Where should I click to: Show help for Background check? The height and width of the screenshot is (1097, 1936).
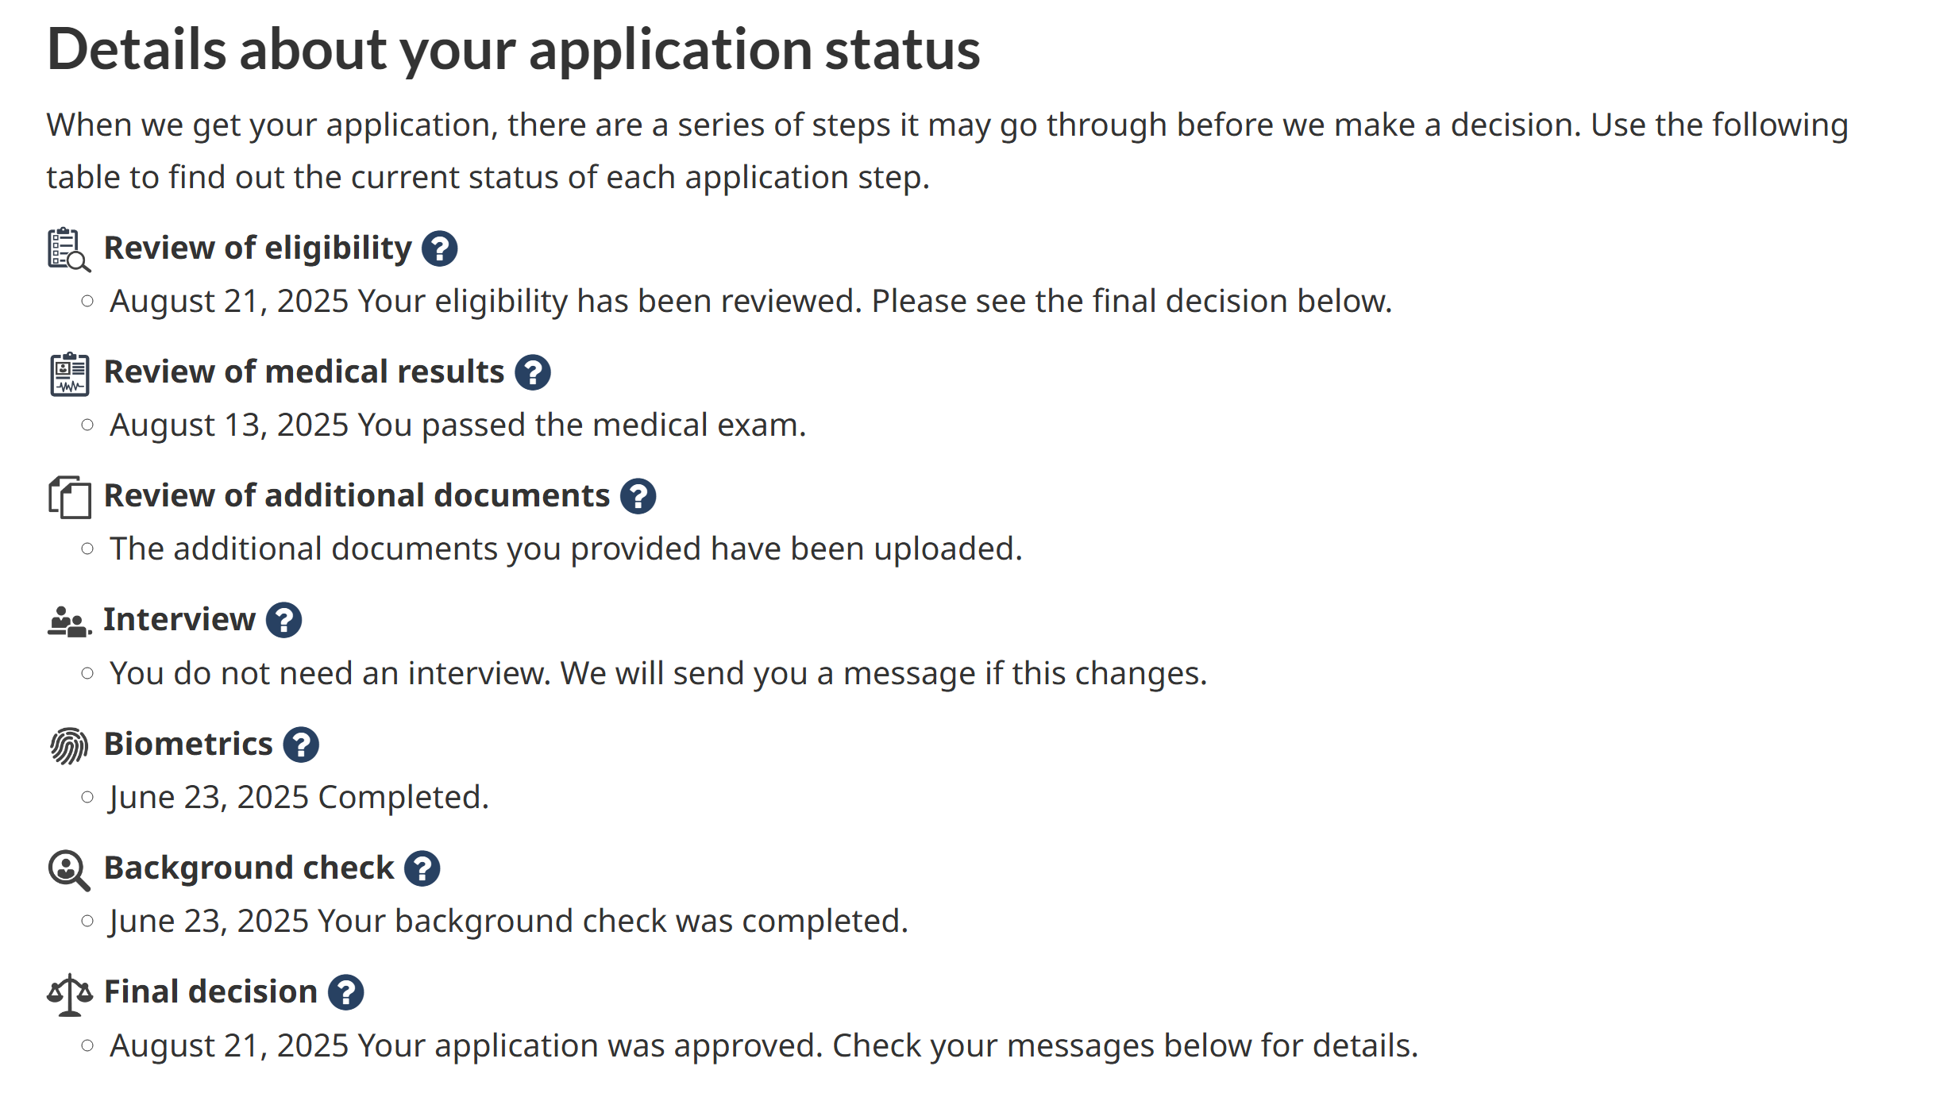pos(422,868)
